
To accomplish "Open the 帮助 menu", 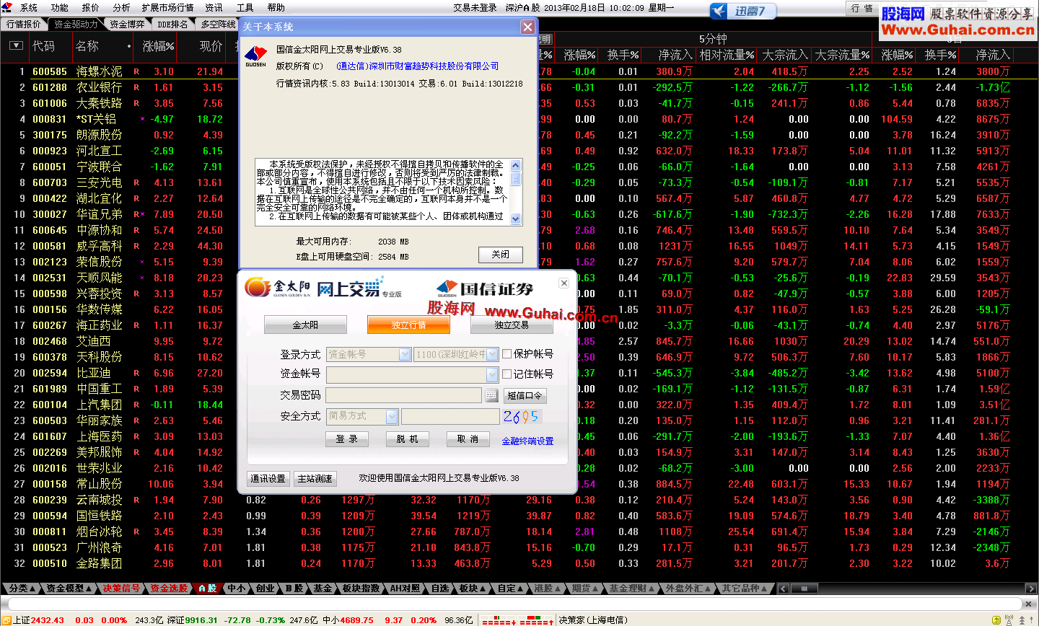I will point(276,7).
